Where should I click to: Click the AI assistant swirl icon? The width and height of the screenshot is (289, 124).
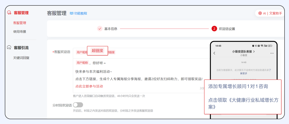click(260, 13)
